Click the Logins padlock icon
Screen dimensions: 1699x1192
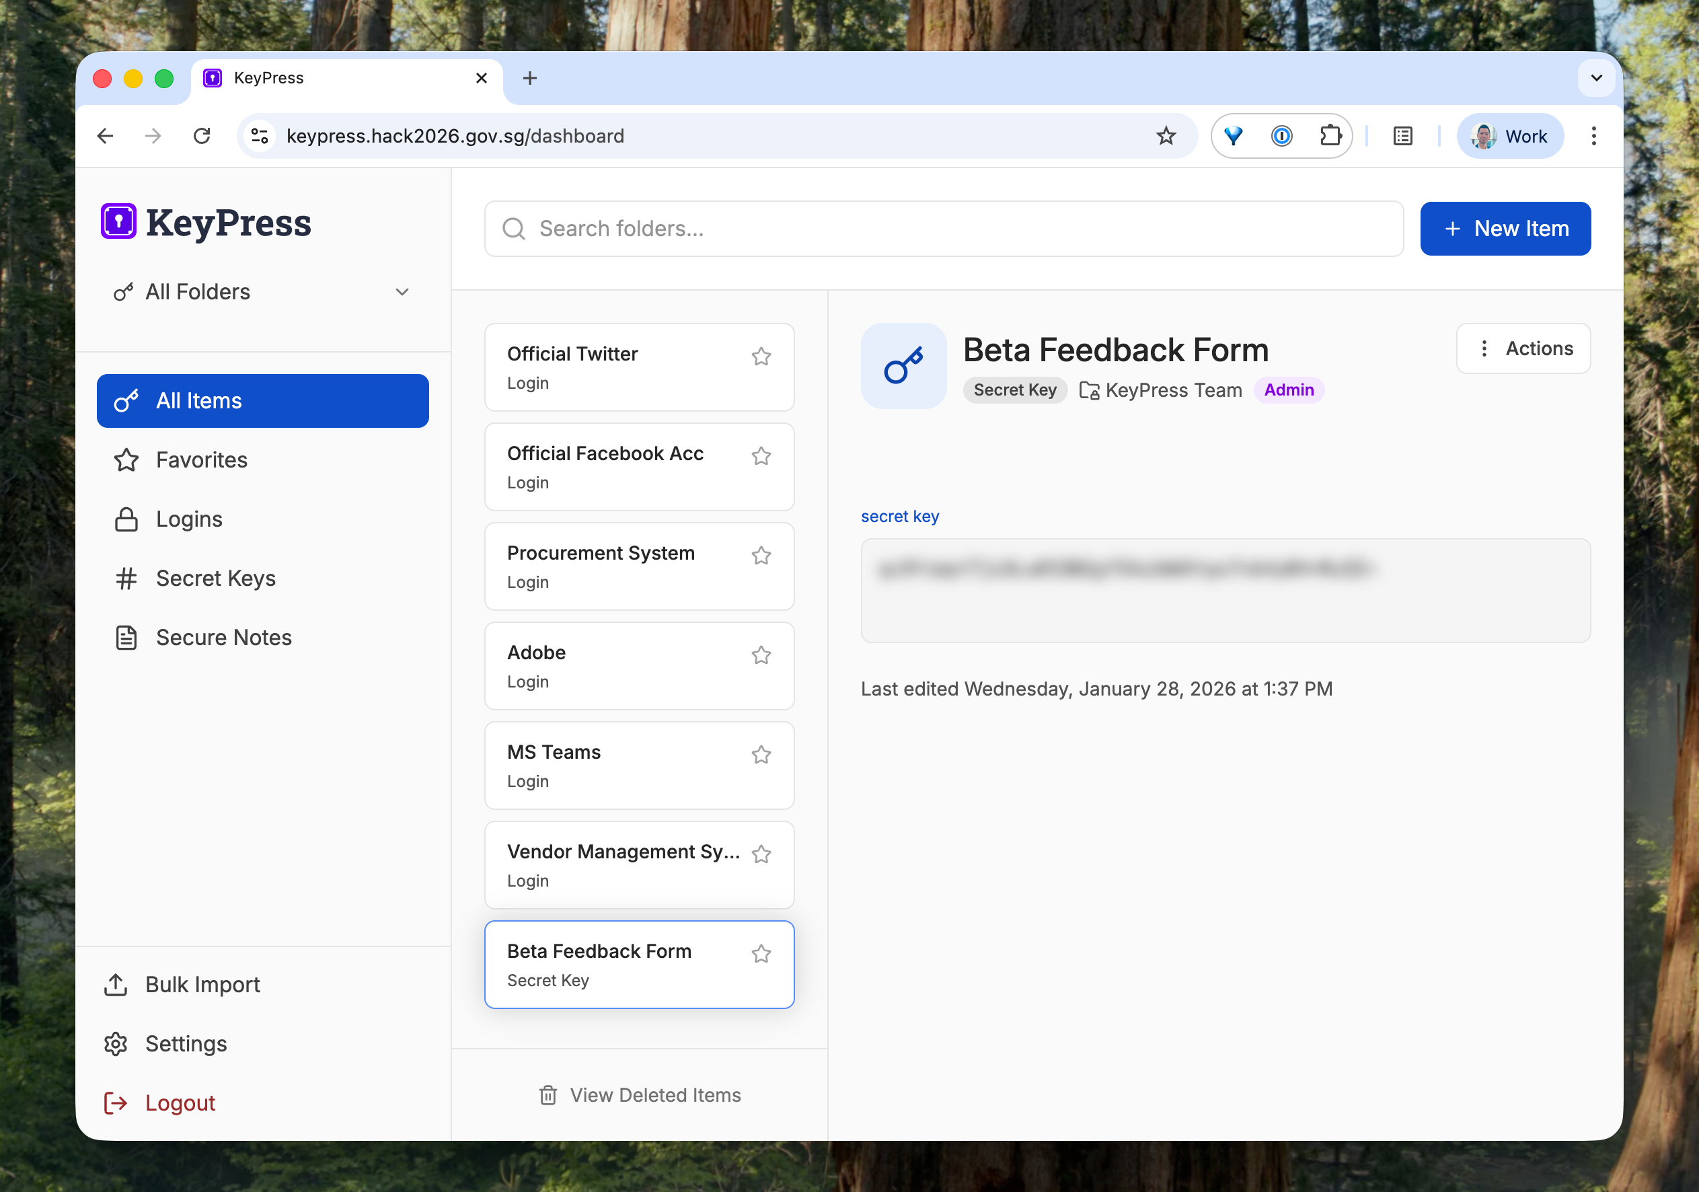[126, 519]
